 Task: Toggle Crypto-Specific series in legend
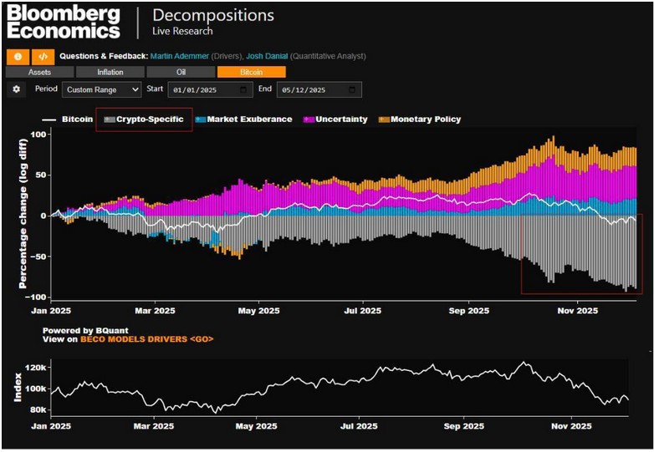[144, 119]
